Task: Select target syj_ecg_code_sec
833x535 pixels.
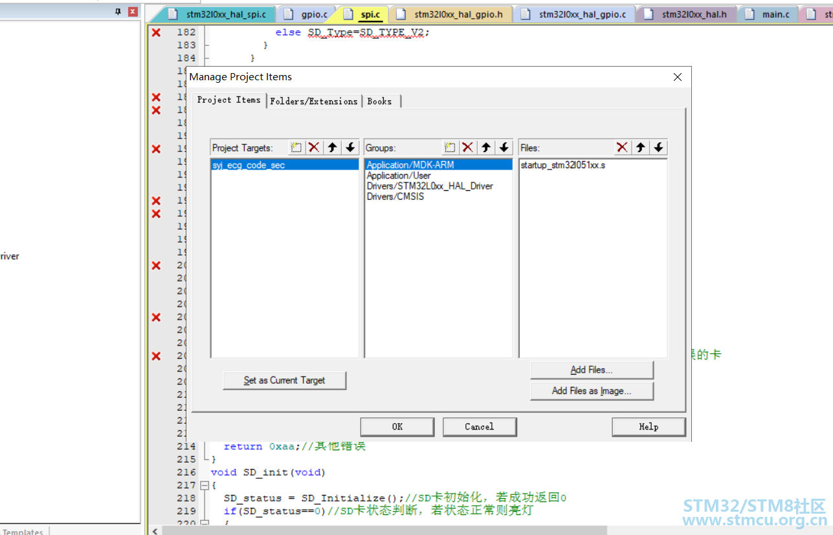Action: point(285,165)
